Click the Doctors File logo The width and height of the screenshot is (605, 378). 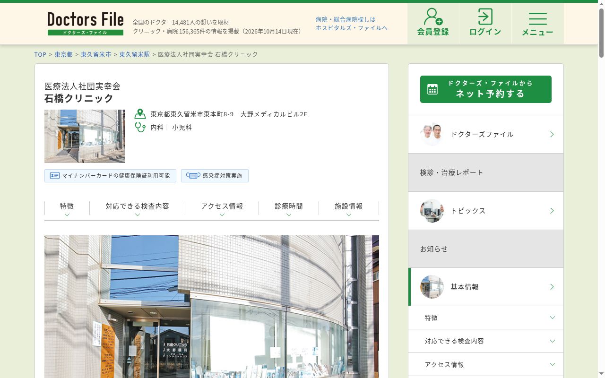point(86,24)
